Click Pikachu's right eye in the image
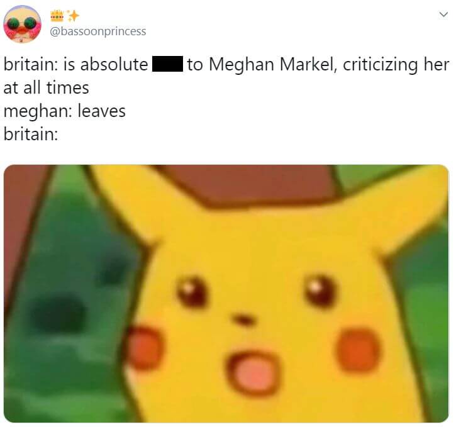This screenshot has height=427, width=456. [320, 291]
